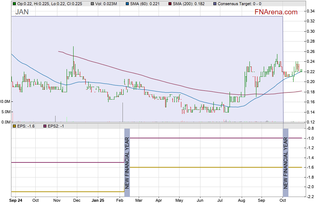Click the 0.34 price axis label

click(310, 11)
